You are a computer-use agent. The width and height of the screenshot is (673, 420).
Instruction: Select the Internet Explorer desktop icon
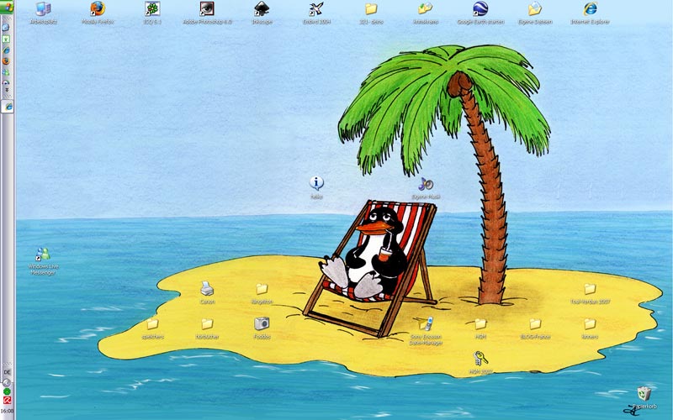590,10
